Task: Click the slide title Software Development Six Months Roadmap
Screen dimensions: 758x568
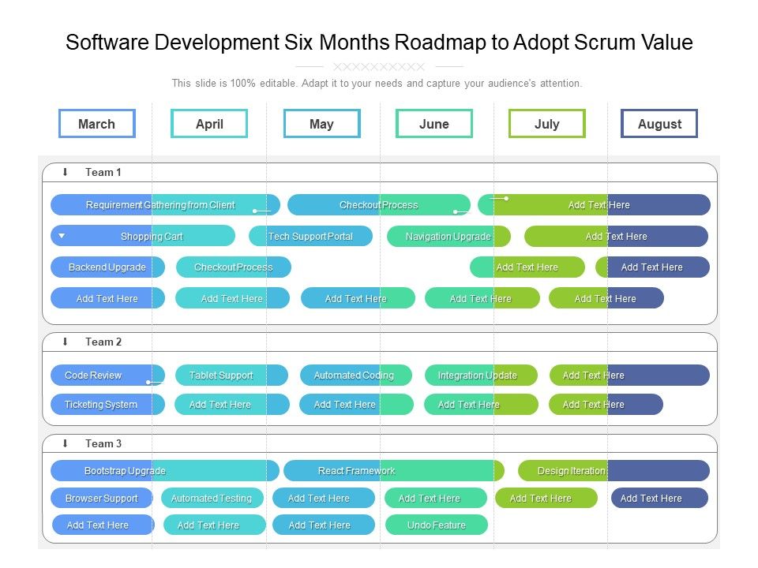Action: coord(379,42)
